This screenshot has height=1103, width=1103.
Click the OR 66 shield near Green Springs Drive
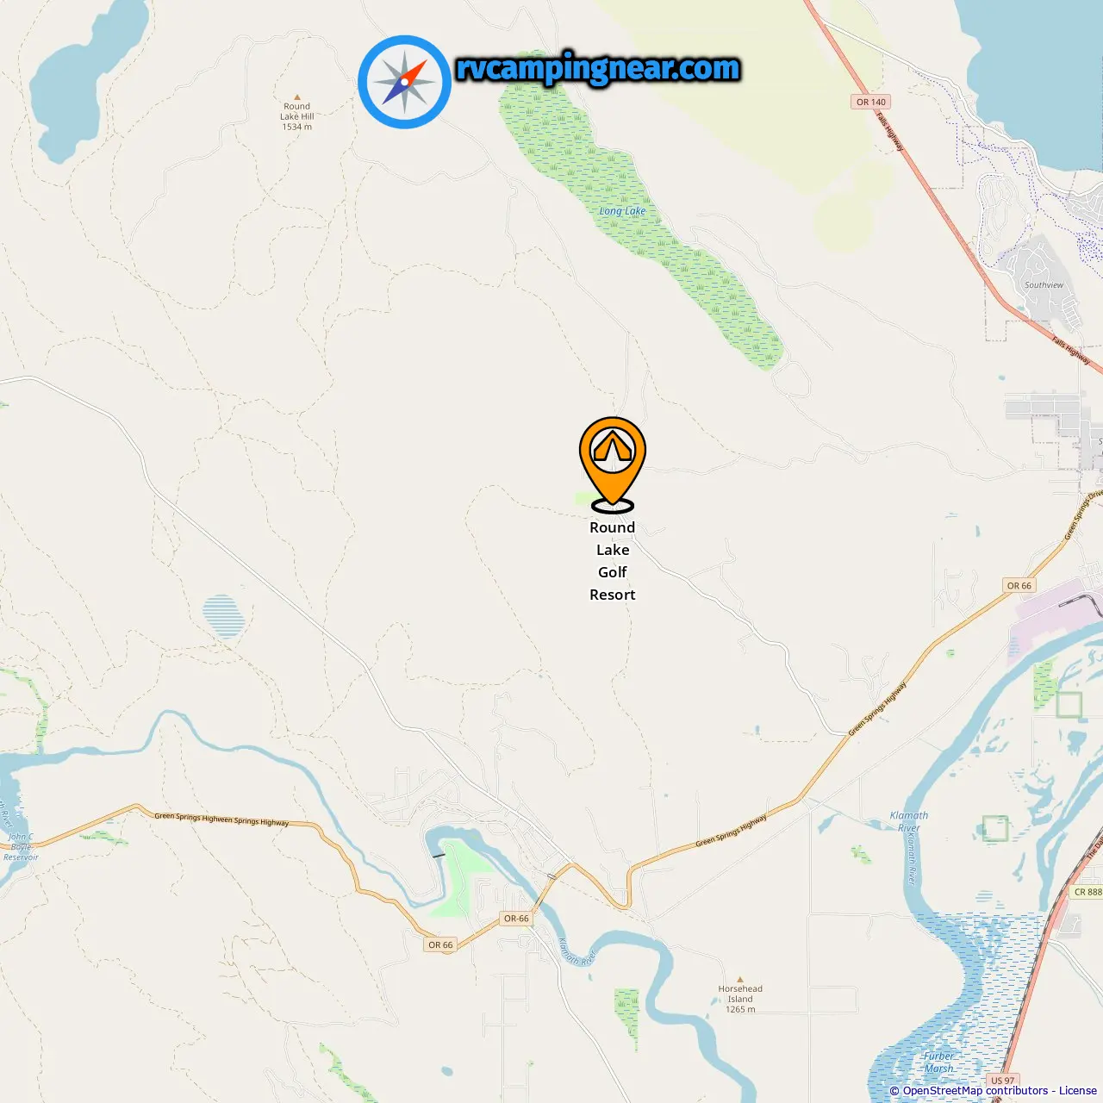1019,585
